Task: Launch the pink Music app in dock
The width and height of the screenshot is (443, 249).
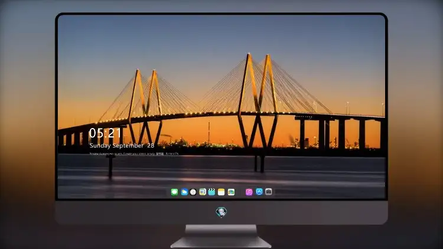Action: tap(249, 192)
